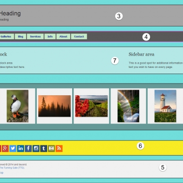
Task: Open the red leaves vineyard thumbnail
Action: [91, 106]
